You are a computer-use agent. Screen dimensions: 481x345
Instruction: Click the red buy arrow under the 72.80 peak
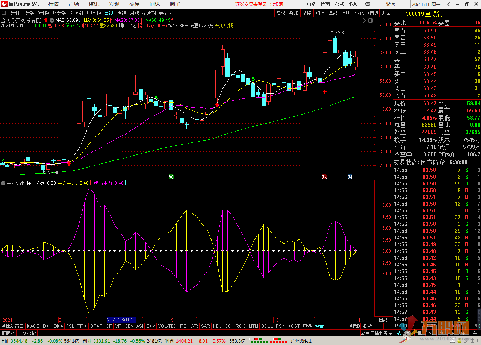click(x=325, y=91)
